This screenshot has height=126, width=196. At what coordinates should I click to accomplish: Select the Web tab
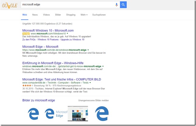click(x=25, y=15)
